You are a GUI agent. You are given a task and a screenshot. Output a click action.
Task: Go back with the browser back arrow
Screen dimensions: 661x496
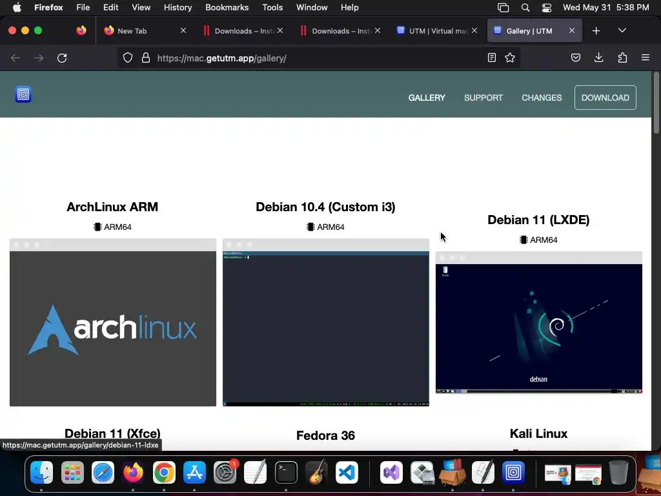coord(15,57)
